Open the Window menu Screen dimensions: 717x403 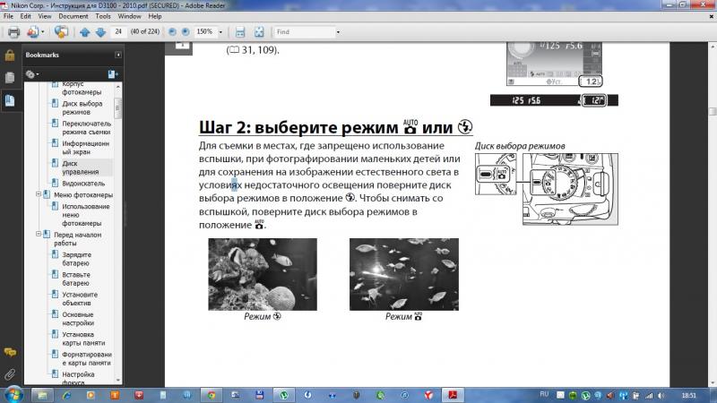coord(129,16)
